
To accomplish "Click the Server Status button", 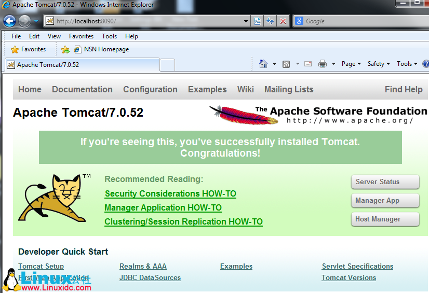I will 385,182.
